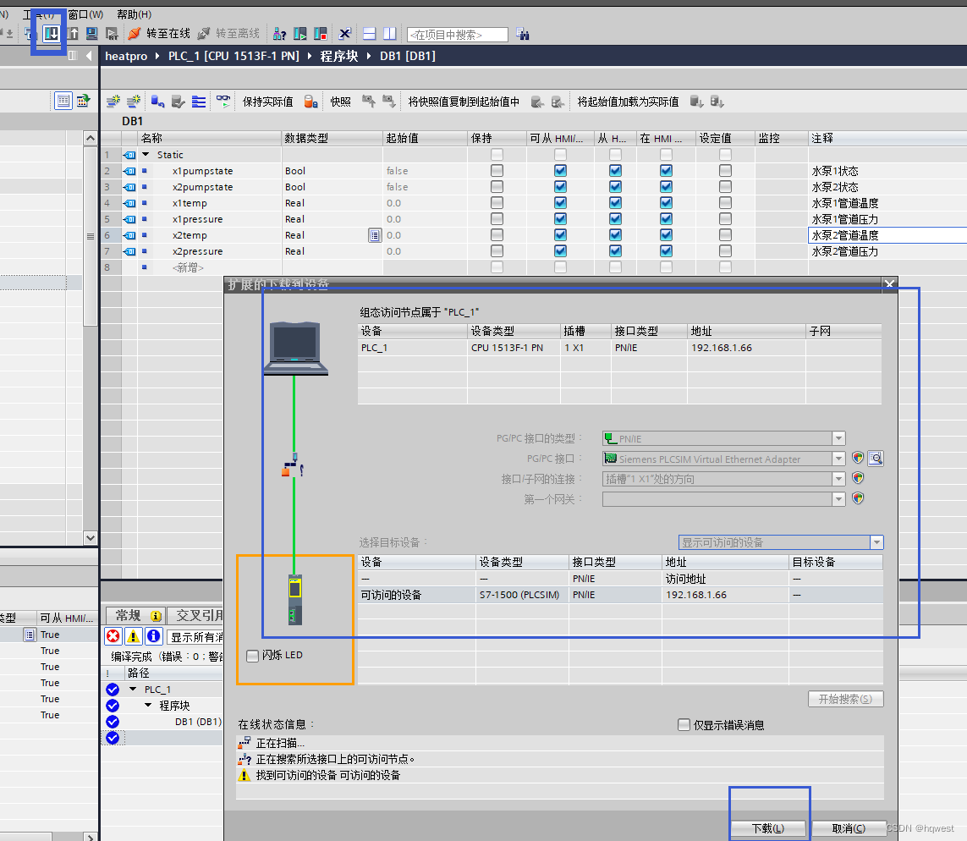
Task: Collapse the Static tree node
Action: click(x=146, y=155)
